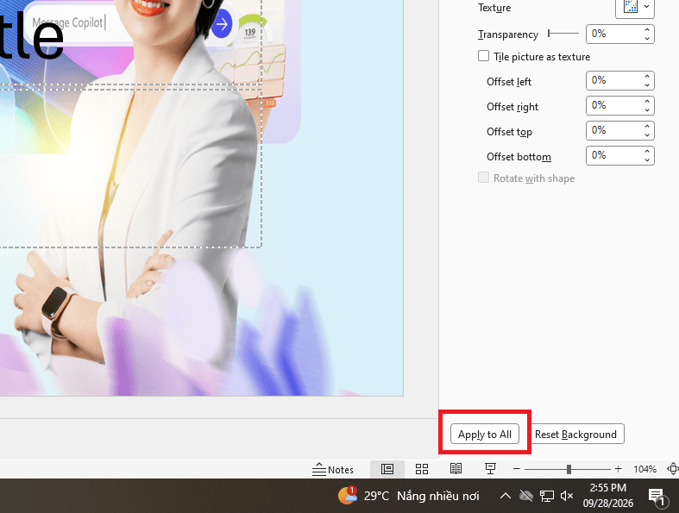Zoom out with the minus button
The width and height of the screenshot is (679, 513).
tap(516, 469)
